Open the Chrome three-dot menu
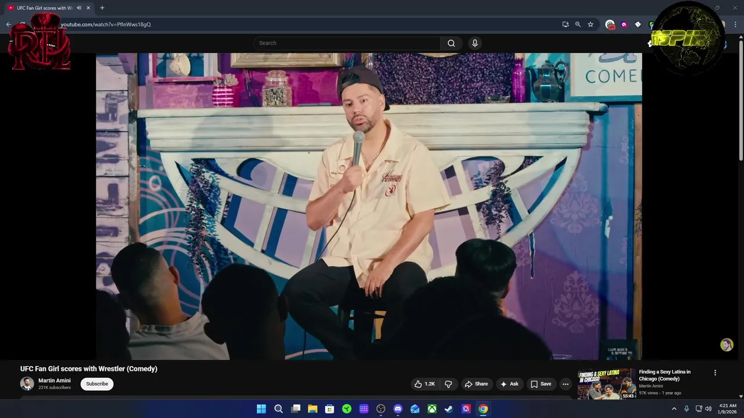 pyautogui.click(x=736, y=24)
